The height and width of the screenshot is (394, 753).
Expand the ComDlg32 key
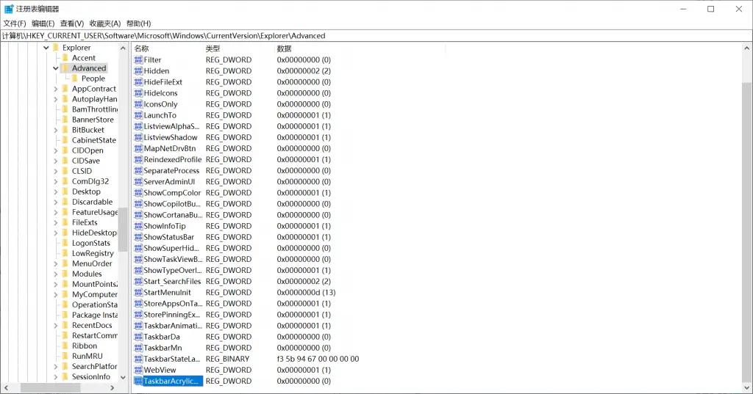coord(56,181)
